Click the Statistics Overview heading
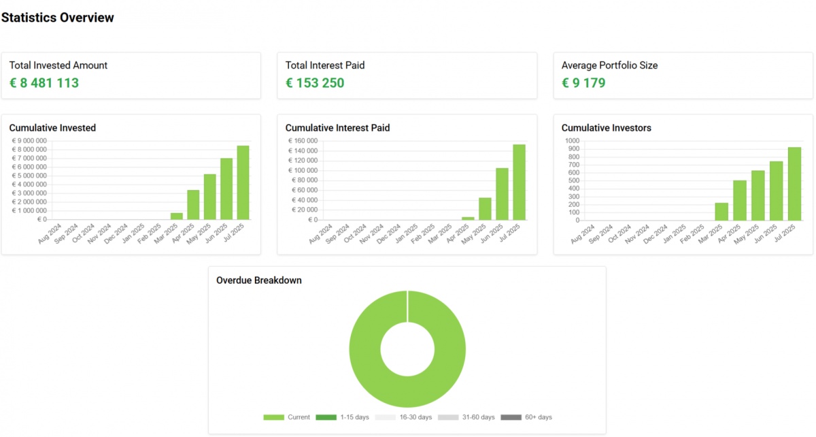 (58, 18)
